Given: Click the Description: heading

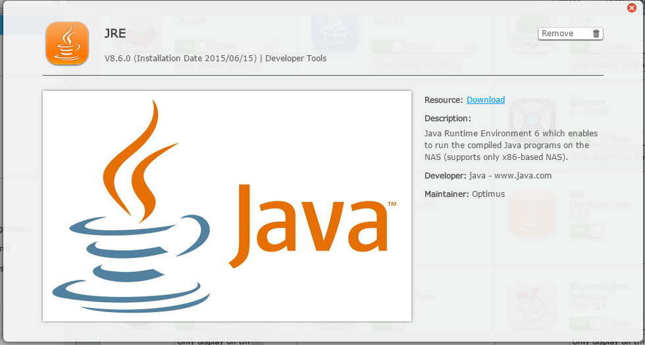Looking at the screenshot, I should (x=448, y=119).
